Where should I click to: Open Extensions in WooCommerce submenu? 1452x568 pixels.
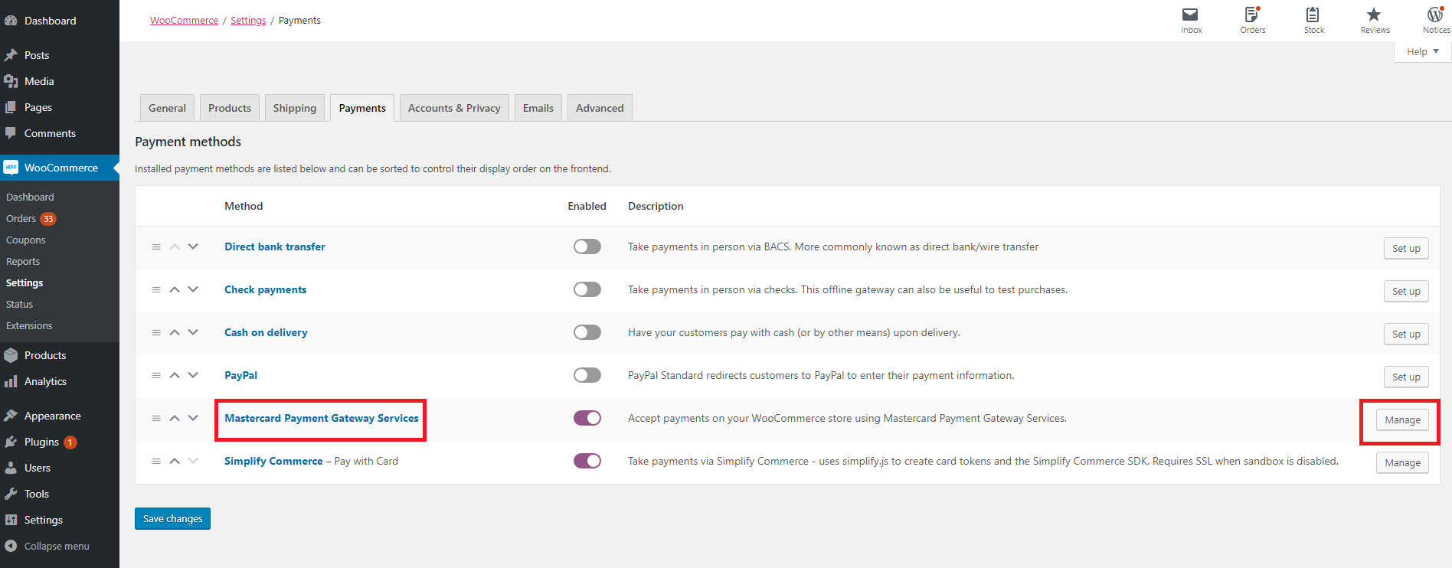click(29, 325)
